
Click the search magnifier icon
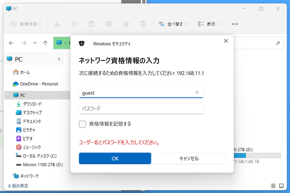pos(278,43)
